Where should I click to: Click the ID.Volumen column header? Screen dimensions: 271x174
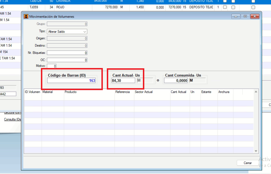tap(32, 92)
